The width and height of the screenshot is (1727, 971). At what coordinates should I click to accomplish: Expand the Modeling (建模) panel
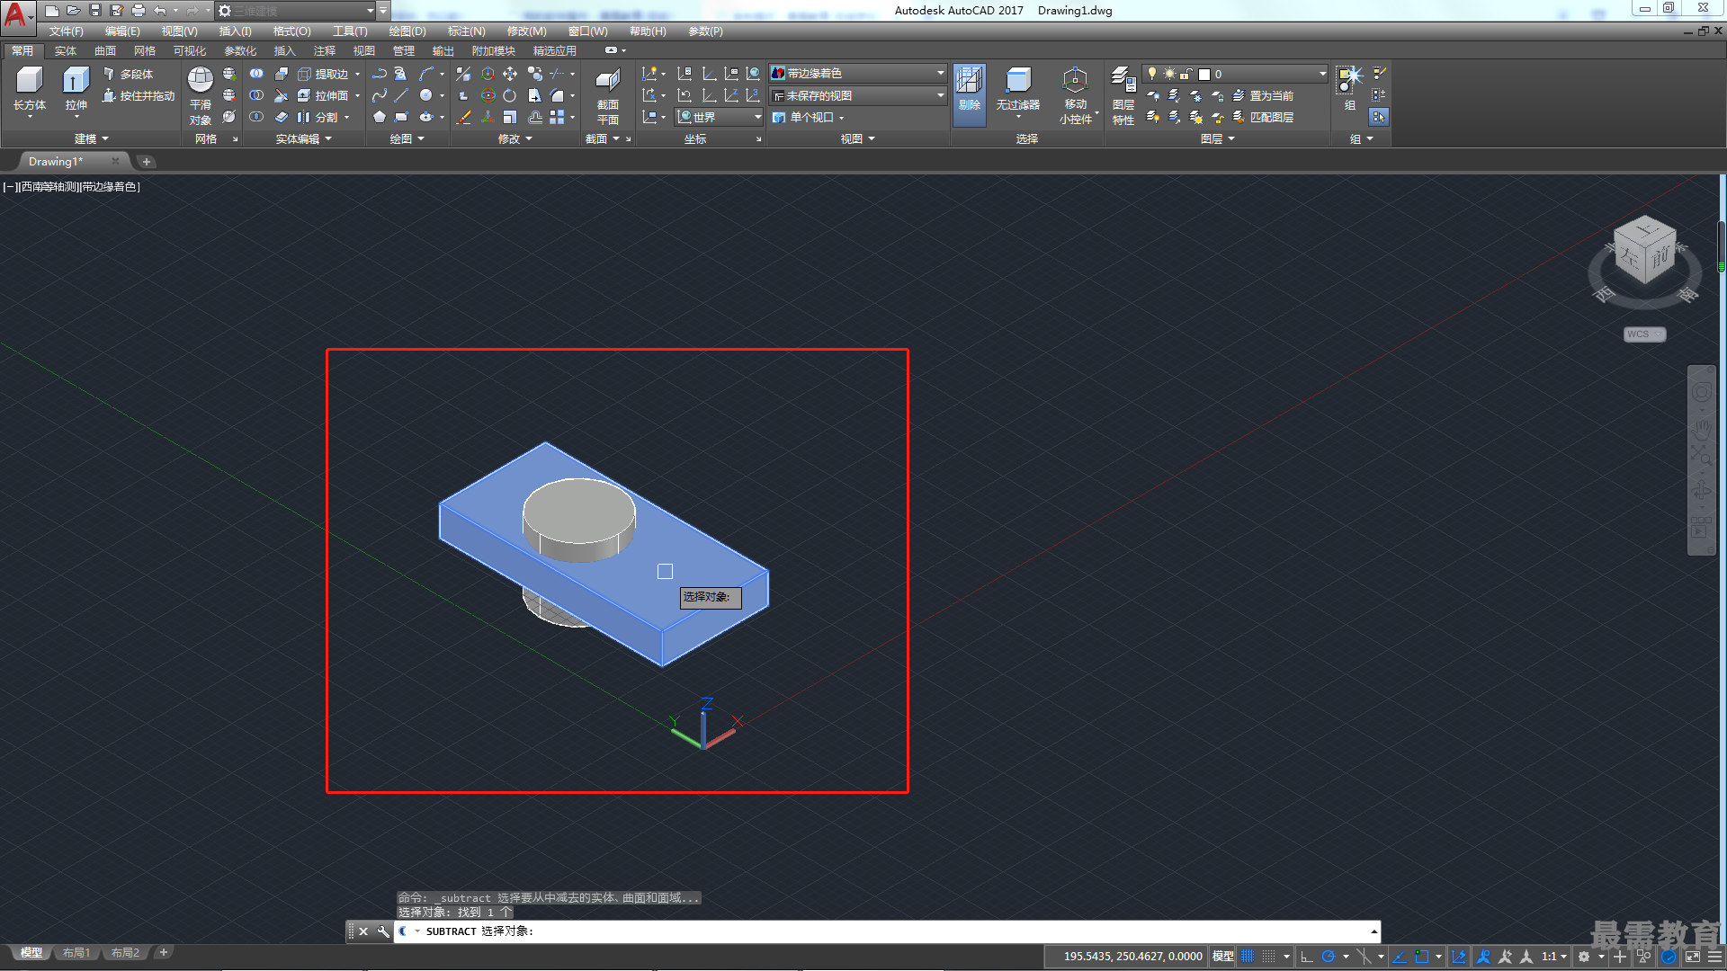[x=91, y=138]
